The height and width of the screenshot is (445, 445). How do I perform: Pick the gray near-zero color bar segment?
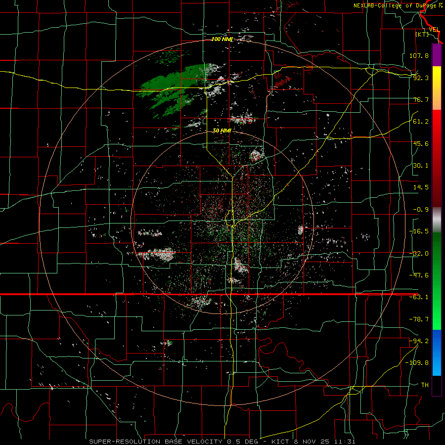click(437, 220)
